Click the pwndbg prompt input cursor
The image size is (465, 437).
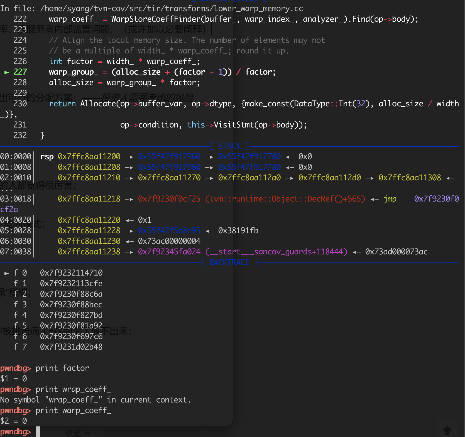tap(38, 432)
